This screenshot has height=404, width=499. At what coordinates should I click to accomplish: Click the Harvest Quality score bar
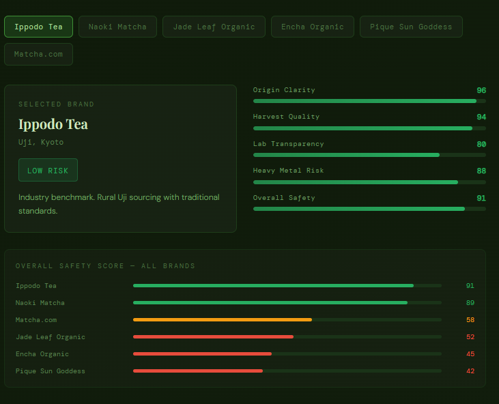coord(369,128)
